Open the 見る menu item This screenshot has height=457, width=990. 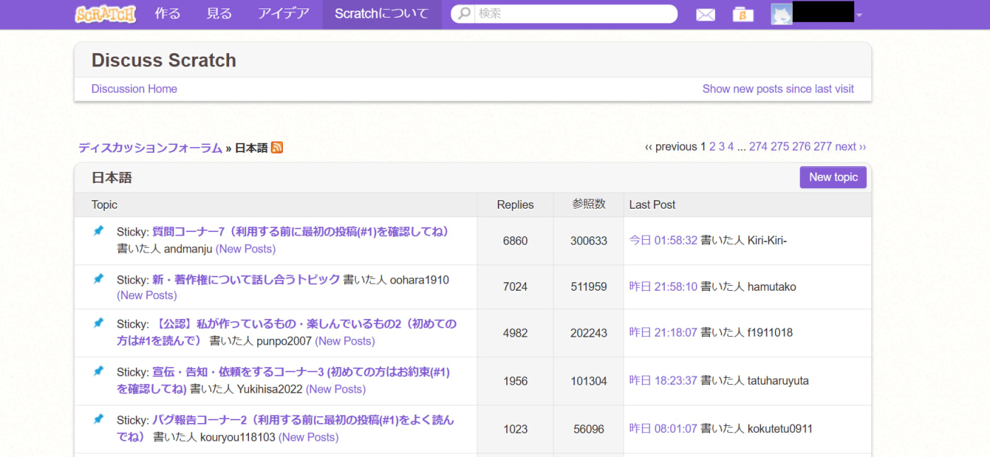pos(219,14)
